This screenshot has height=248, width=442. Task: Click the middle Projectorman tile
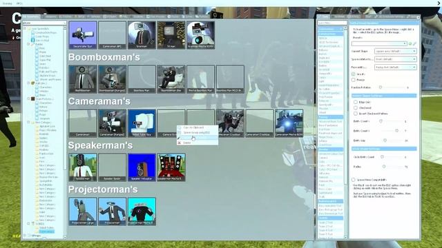click(112, 211)
